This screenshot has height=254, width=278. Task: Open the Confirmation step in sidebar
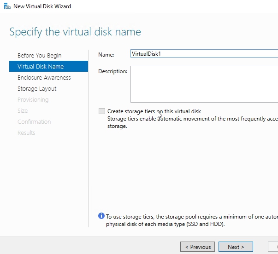(x=34, y=122)
